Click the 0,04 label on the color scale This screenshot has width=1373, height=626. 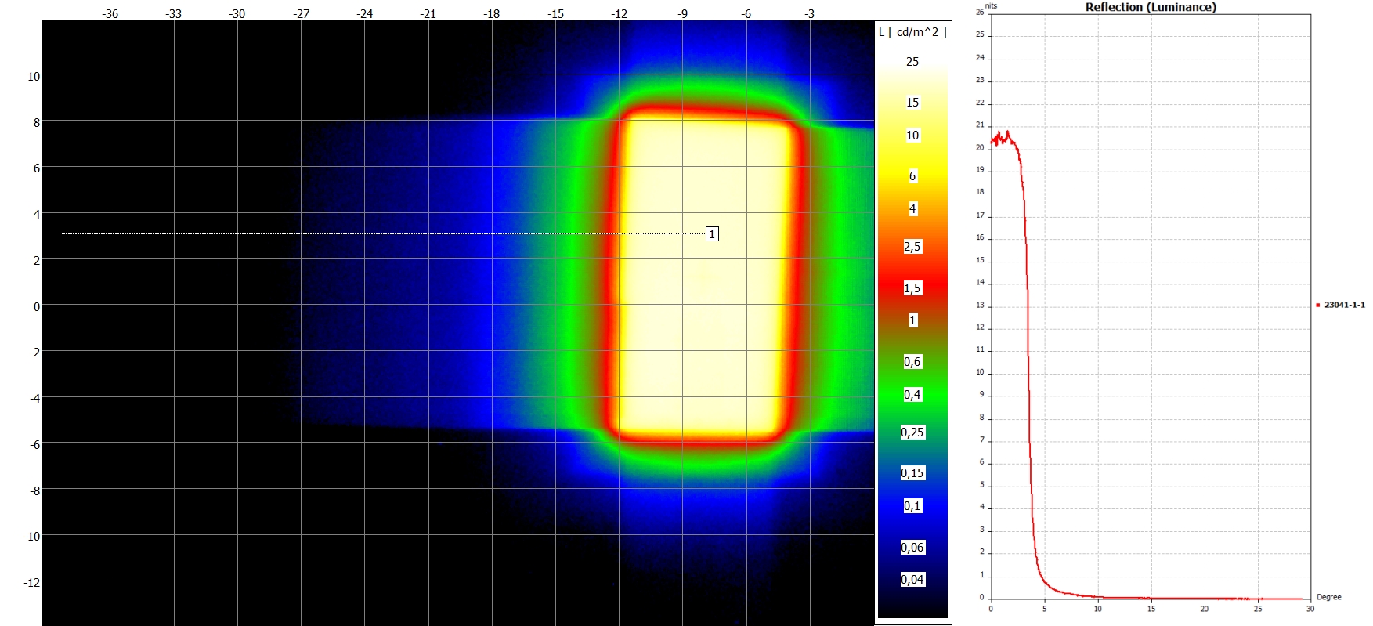coord(912,580)
